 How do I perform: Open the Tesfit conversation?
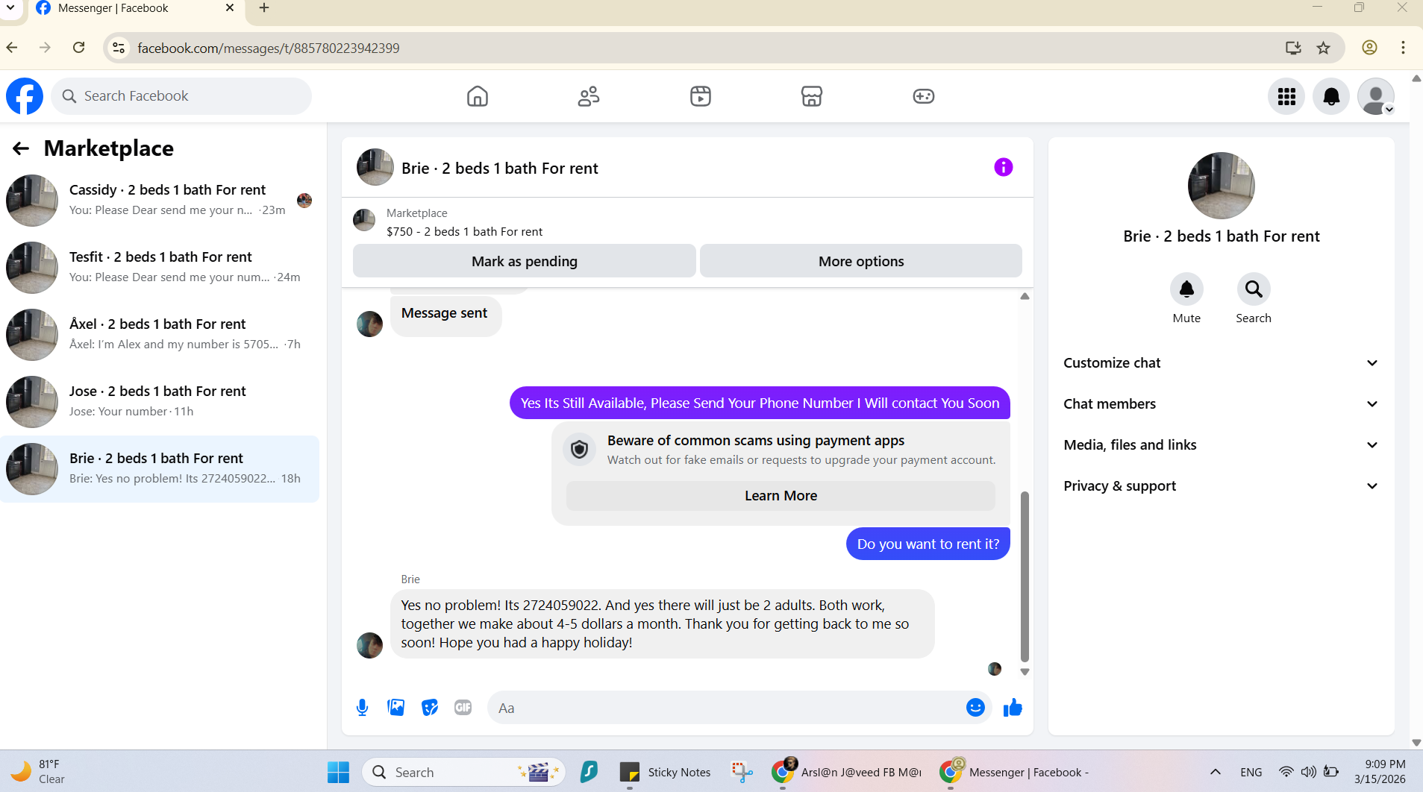pyautogui.click(x=160, y=268)
